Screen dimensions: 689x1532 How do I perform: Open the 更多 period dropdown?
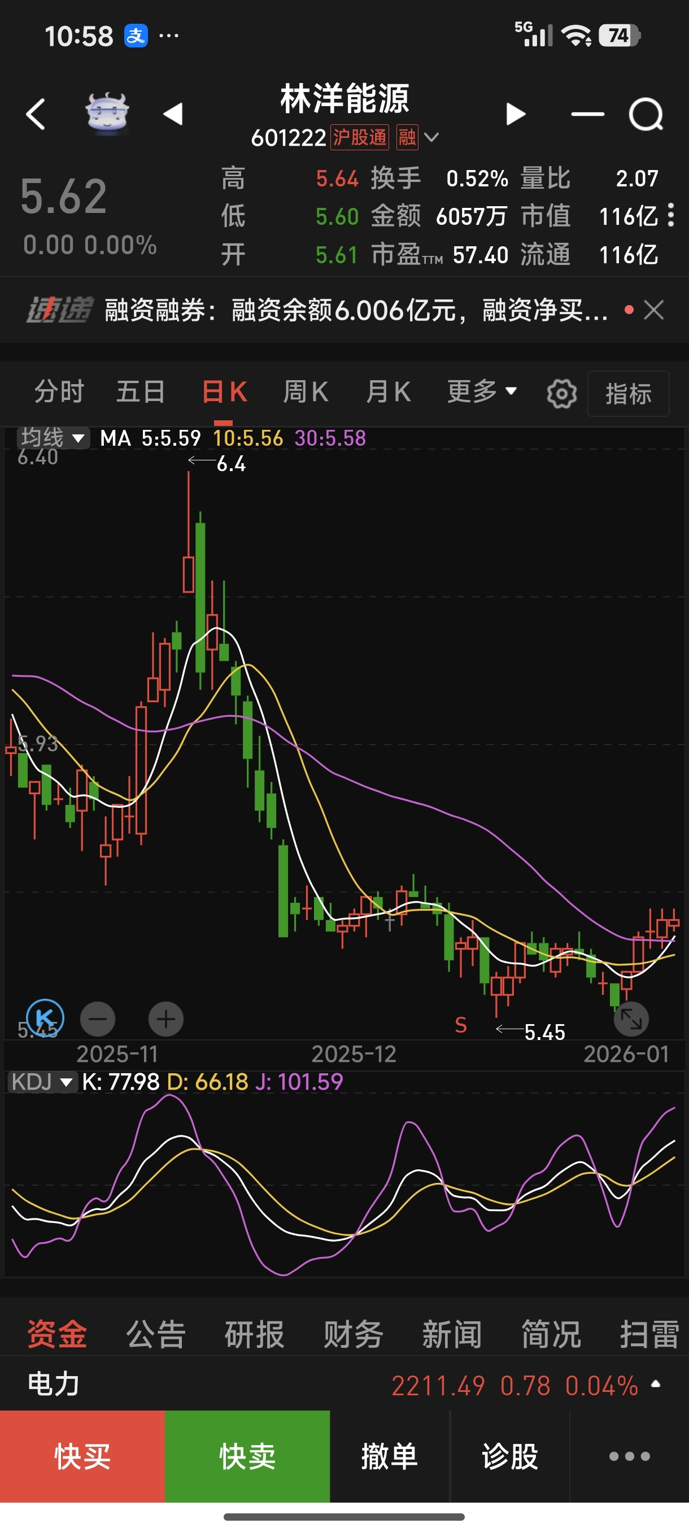pos(482,391)
